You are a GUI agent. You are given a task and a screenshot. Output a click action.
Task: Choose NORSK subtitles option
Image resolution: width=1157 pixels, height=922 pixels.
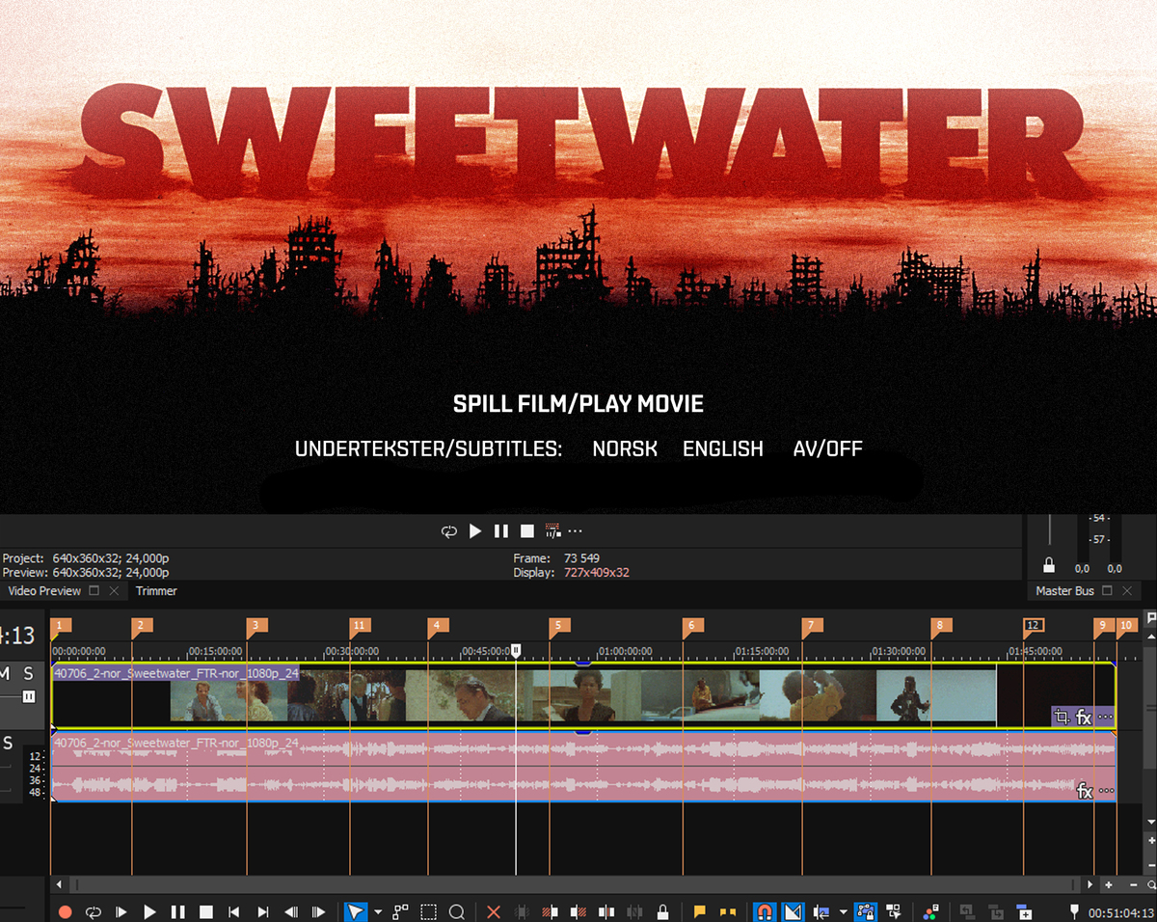click(625, 448)
